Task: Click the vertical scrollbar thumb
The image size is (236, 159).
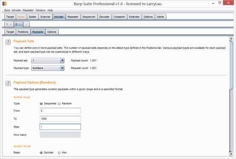Action: click(231, 65)
